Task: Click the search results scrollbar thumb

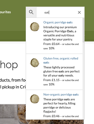Action: pyautogui.click(x=84, y=30)
